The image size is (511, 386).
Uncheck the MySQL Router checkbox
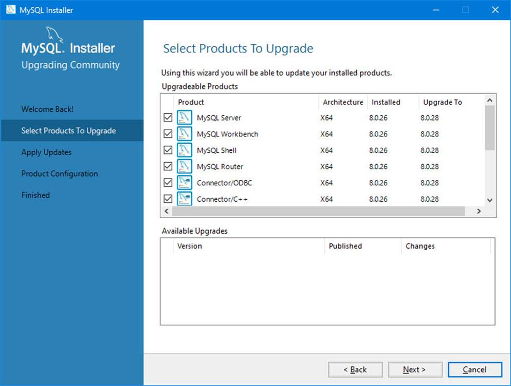click(x=168, y=166)
